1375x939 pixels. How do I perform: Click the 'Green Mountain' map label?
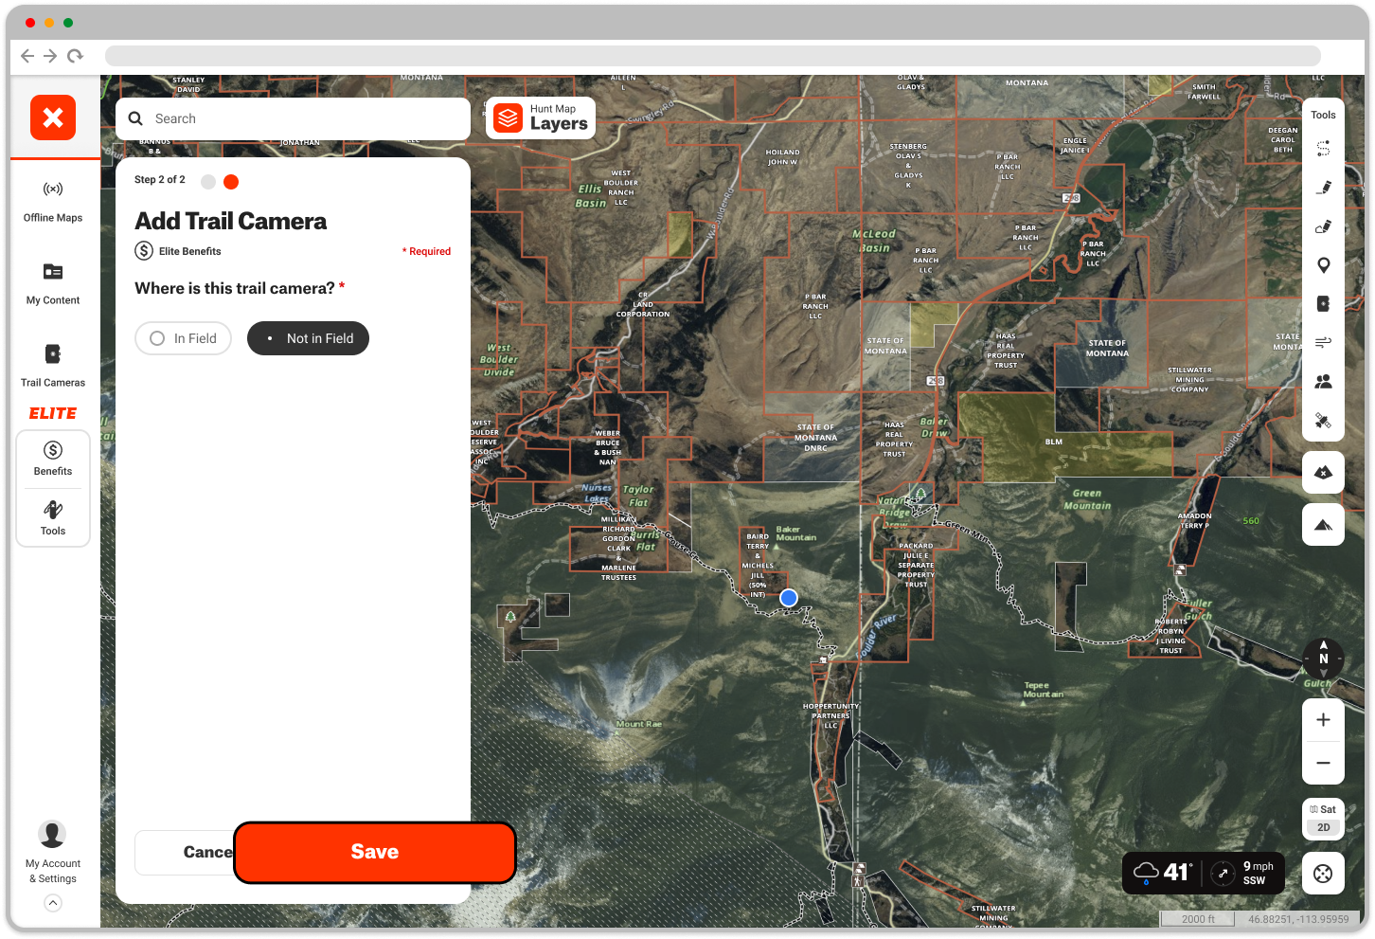1086,499
